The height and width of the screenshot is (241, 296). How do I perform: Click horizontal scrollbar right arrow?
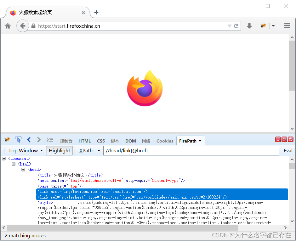[x=285, y=227]
